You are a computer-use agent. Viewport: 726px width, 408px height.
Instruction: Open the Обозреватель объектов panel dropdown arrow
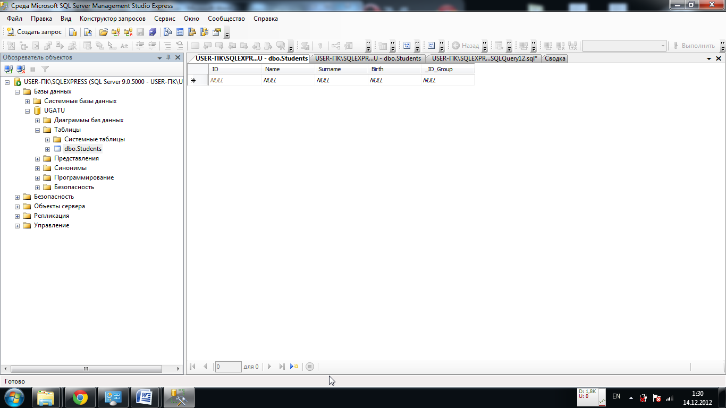159,57
